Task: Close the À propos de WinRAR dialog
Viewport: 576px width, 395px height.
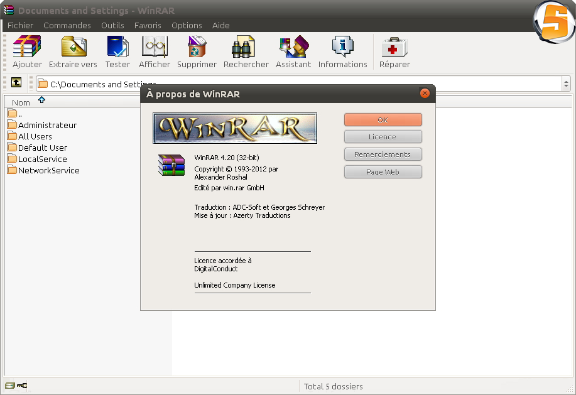Action: point(425,93)
